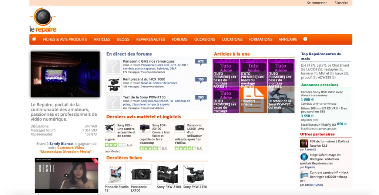
Task: Click the help question mark icon
Action: coord(305,39)
